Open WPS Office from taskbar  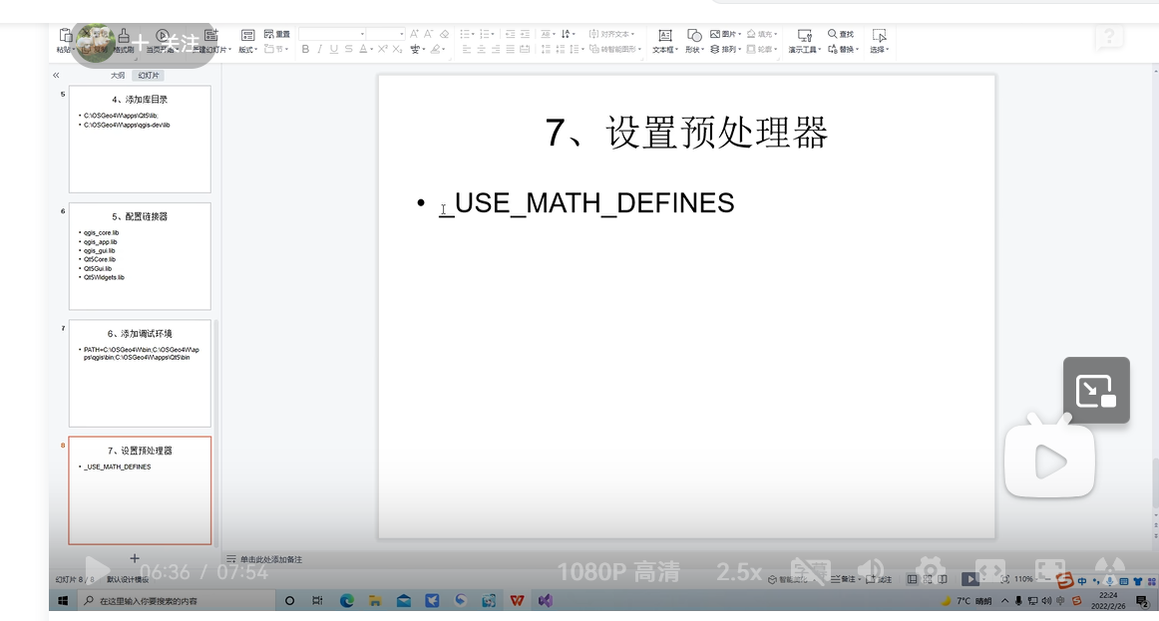517,601
